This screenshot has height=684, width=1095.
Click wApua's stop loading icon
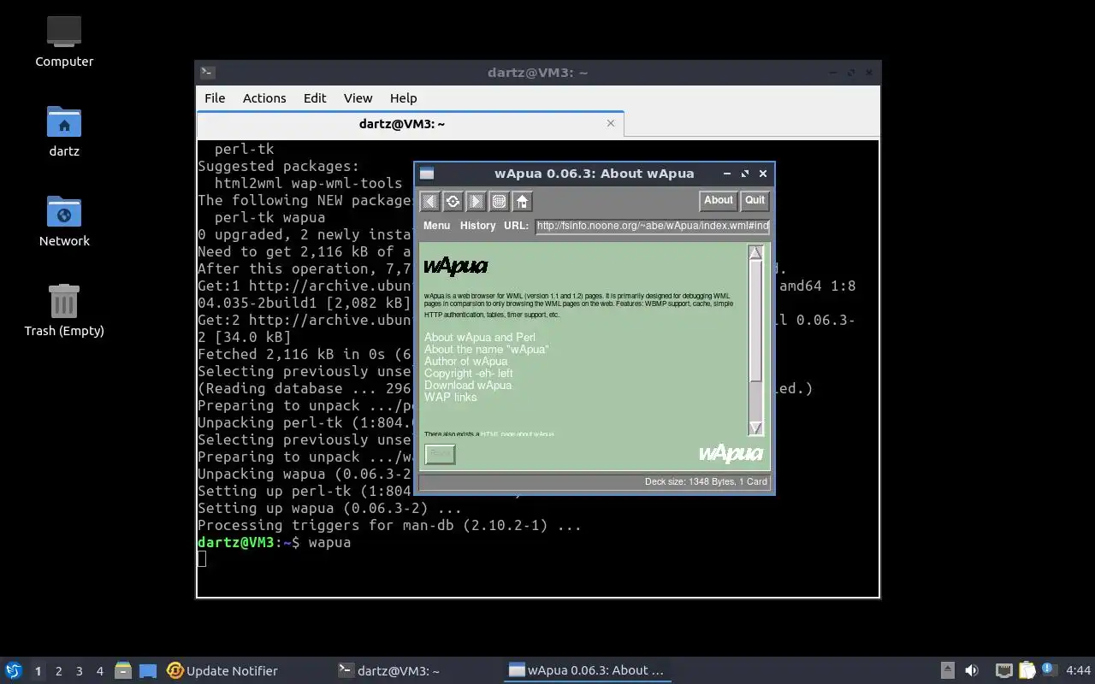(x=500, y=201)
